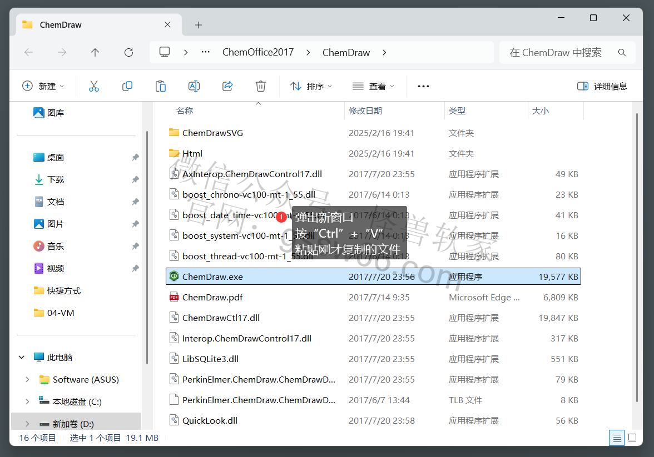
Task: Switch to the ChemDraw tab
Action: pos(99,24)
